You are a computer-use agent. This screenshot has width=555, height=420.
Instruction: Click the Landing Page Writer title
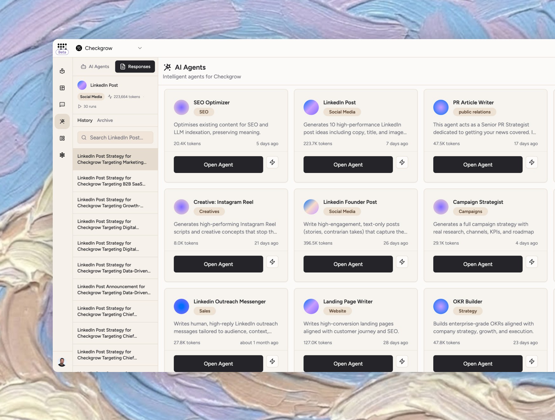pos(348,301)
